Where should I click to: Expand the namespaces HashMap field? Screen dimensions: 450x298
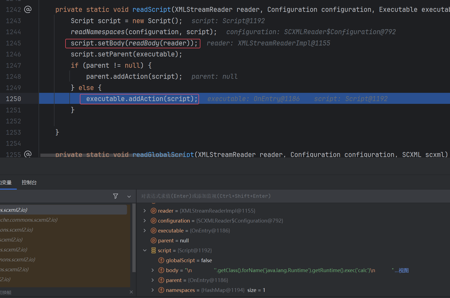tap(153, 290)
